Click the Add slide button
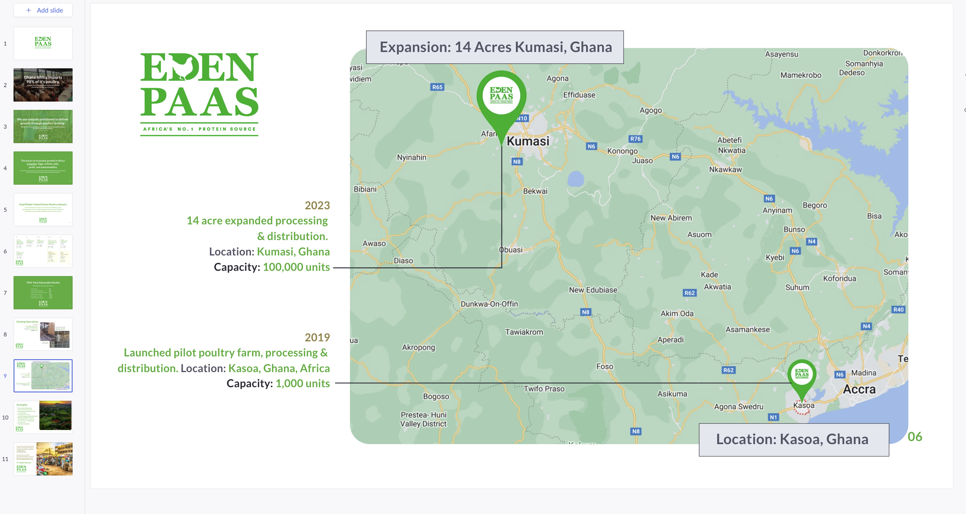Viewport: 966px width, 514px height. [x=43, y=10]
